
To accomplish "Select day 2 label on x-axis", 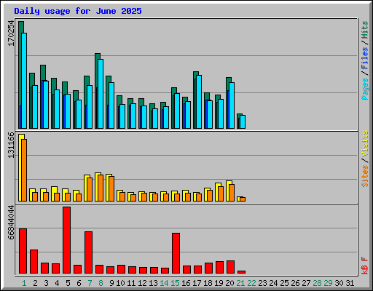I will coord(35,283).
